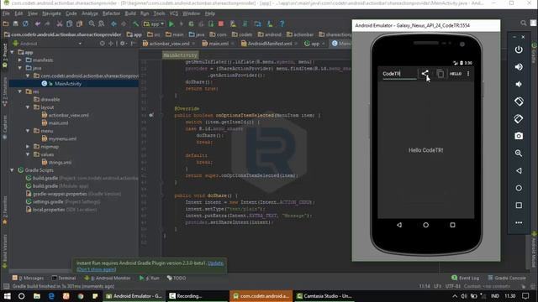
Task: Select strings.xml in project tree
Action: point(60,162)
